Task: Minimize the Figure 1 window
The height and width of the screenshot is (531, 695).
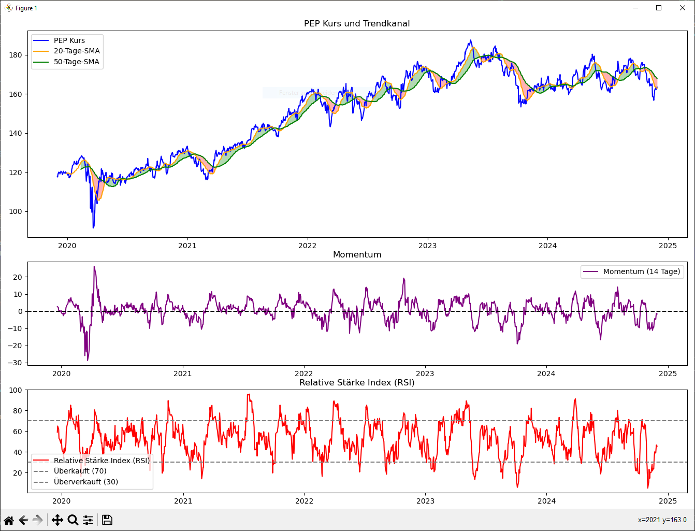Action: coord(635,8)
